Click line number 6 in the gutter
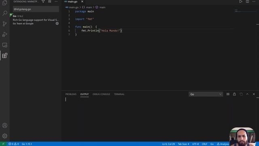Viewport: 259px width, 146px height. tap(69, 31)
